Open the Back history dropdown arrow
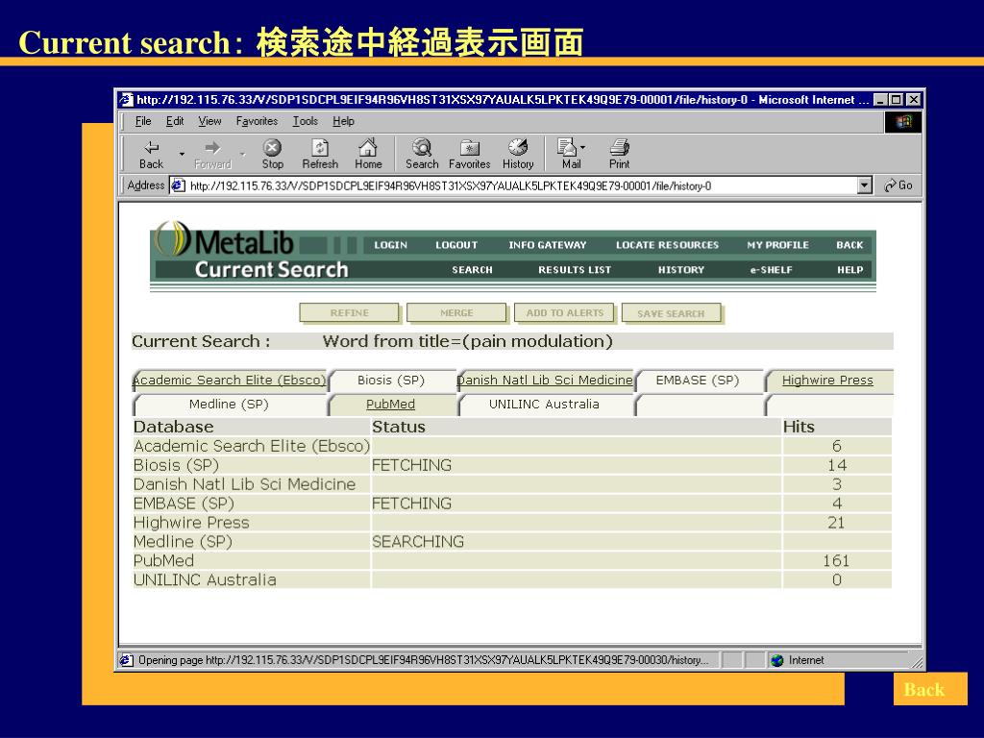The height and width of the screenshot is (738, 984). tap(182, 154)
